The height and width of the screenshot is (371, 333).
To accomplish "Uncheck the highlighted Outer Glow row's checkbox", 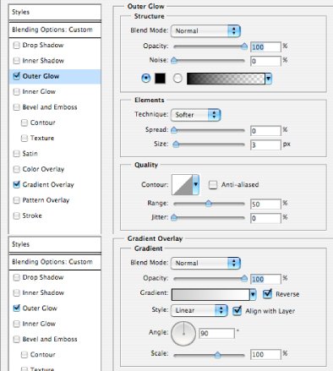I will [16, 76].
